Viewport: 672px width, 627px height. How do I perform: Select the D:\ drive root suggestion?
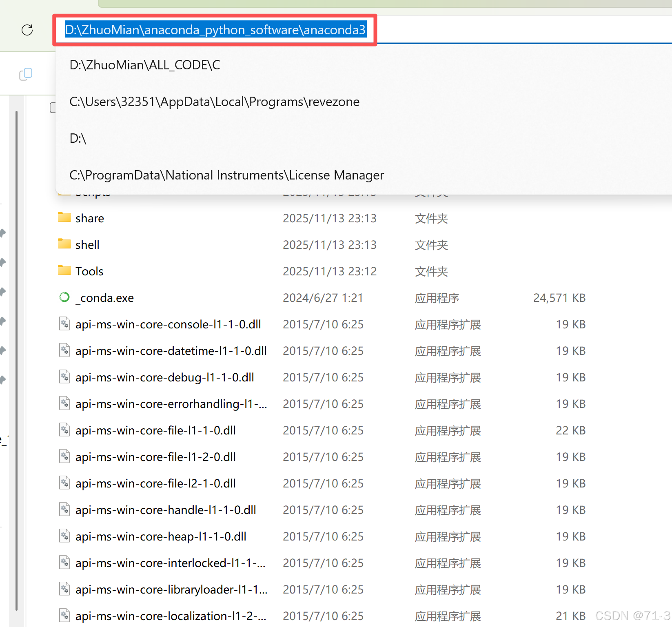tap(364, 138)
